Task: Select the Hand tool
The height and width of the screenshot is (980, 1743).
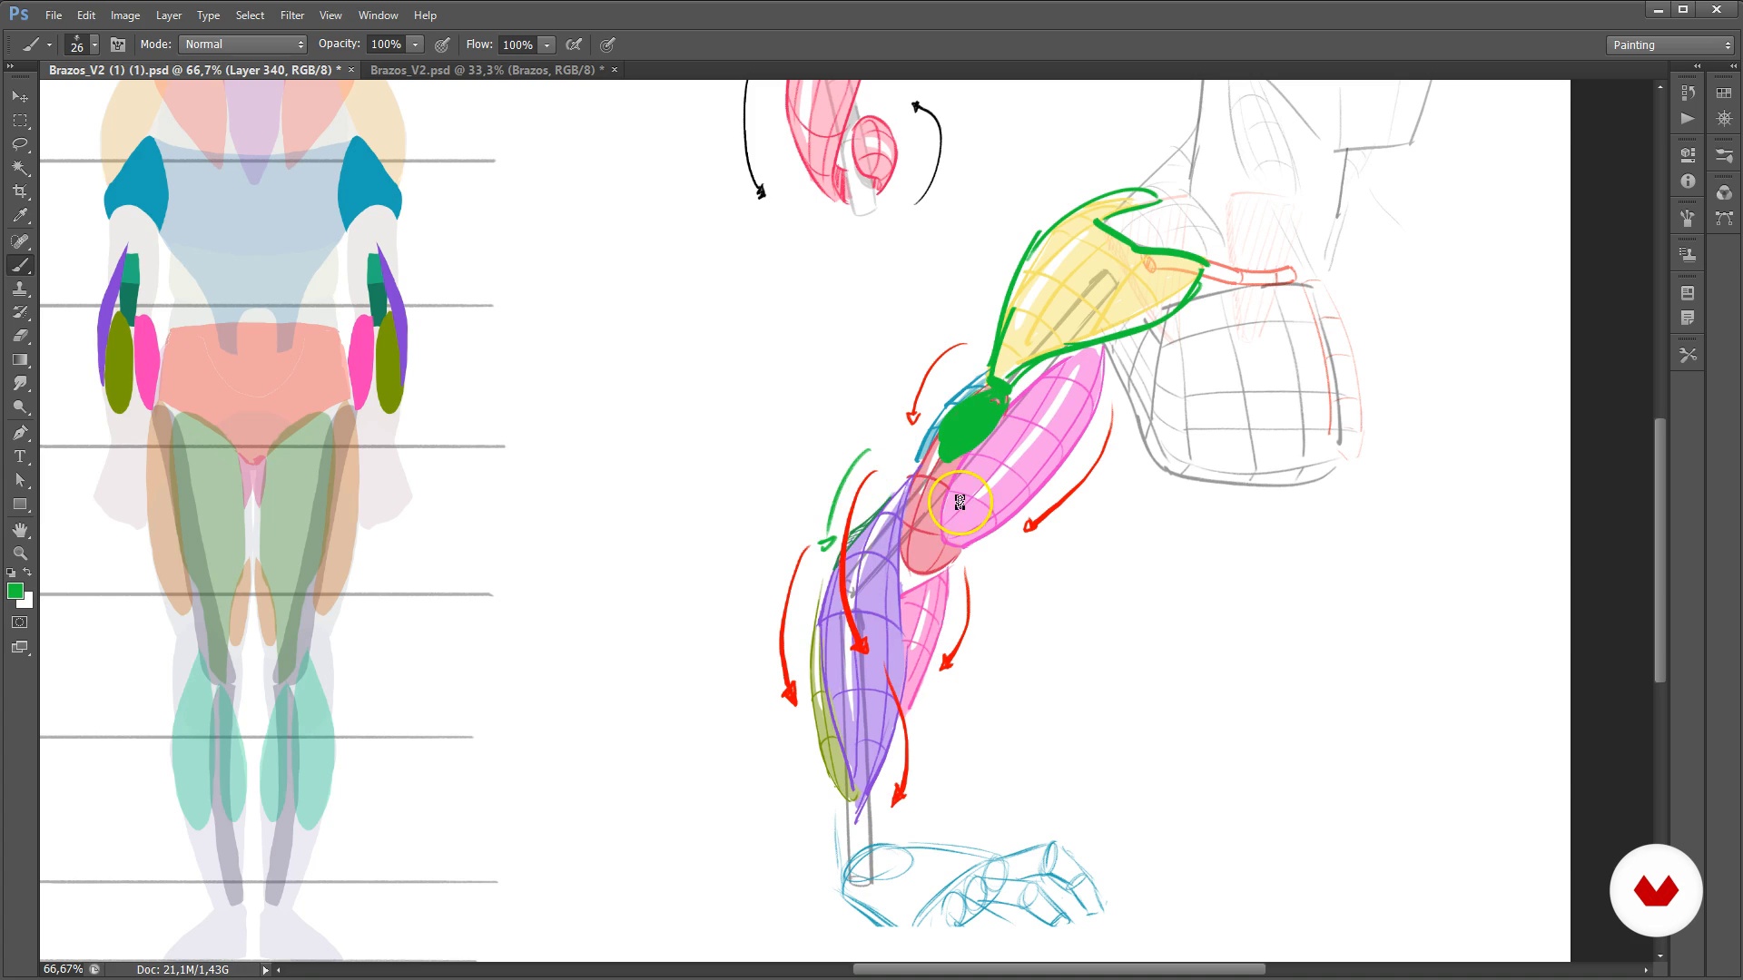Action: point(20,530)
